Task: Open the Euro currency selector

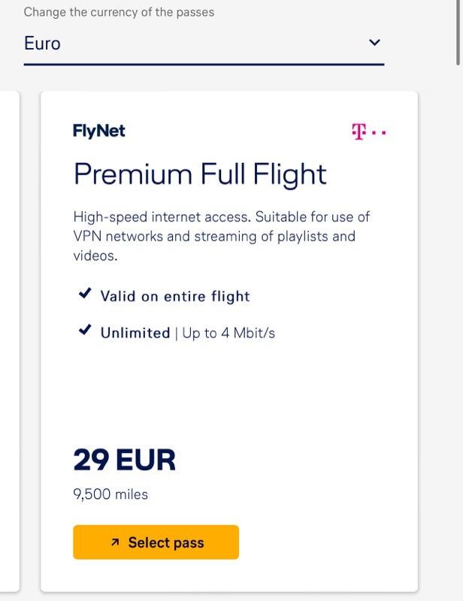Action: point(204,44)
